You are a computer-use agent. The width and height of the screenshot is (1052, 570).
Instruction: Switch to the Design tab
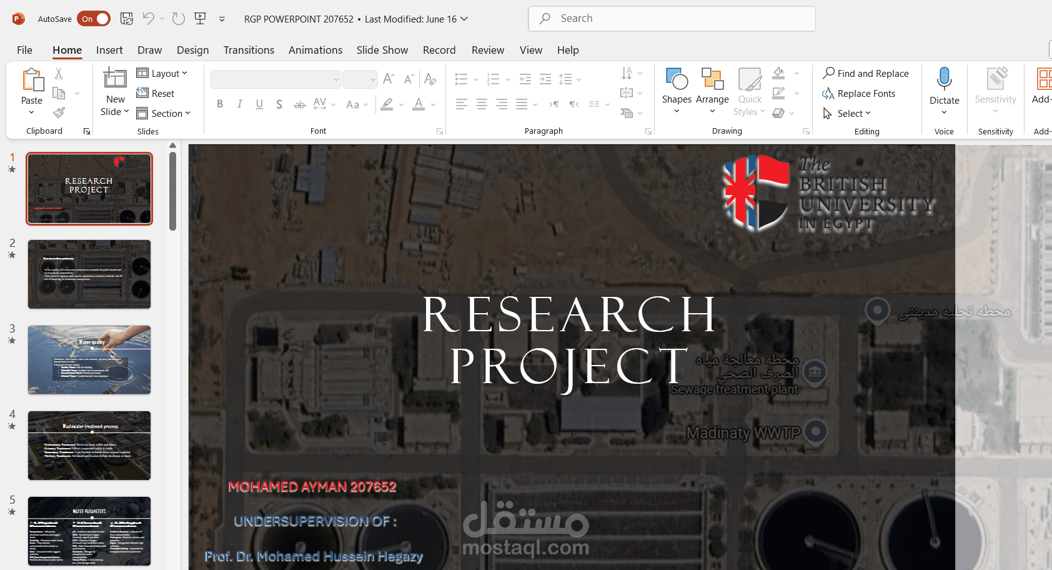coord(192,50)
